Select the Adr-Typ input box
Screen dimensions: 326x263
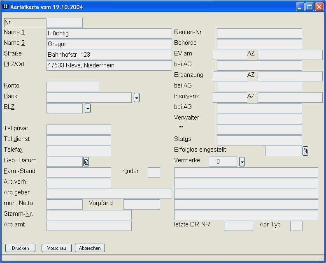[296, 226]
